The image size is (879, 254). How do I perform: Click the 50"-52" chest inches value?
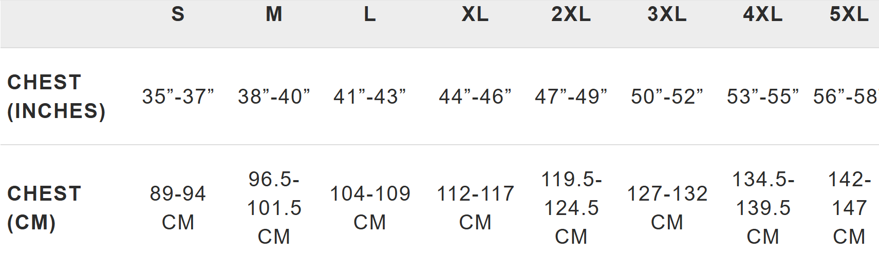(667, 96)
